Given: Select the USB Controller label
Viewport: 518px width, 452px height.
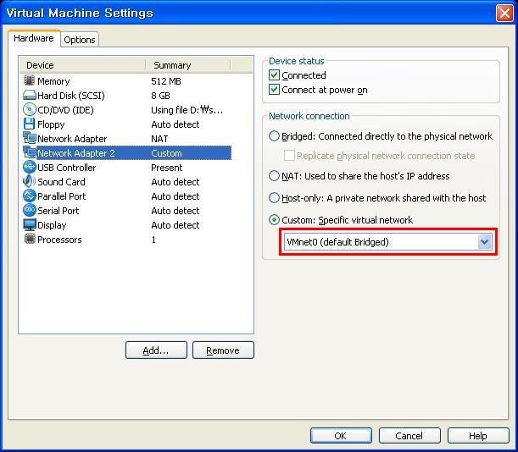Looking at the screenshot, I should pos(66,168).
